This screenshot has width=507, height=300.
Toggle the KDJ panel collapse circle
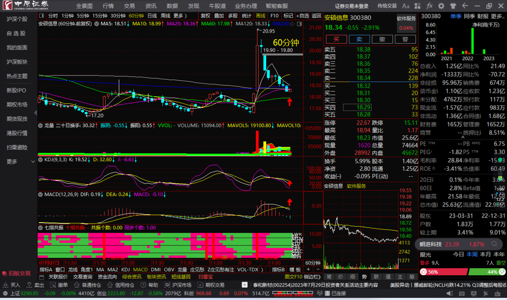point(40,160)
